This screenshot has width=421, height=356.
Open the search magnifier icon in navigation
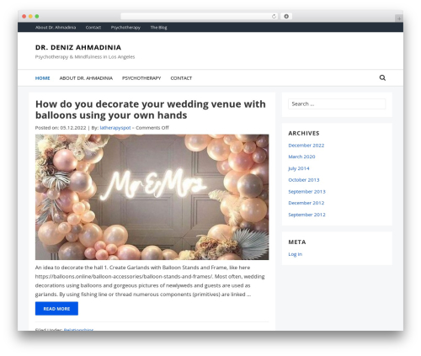382,77
